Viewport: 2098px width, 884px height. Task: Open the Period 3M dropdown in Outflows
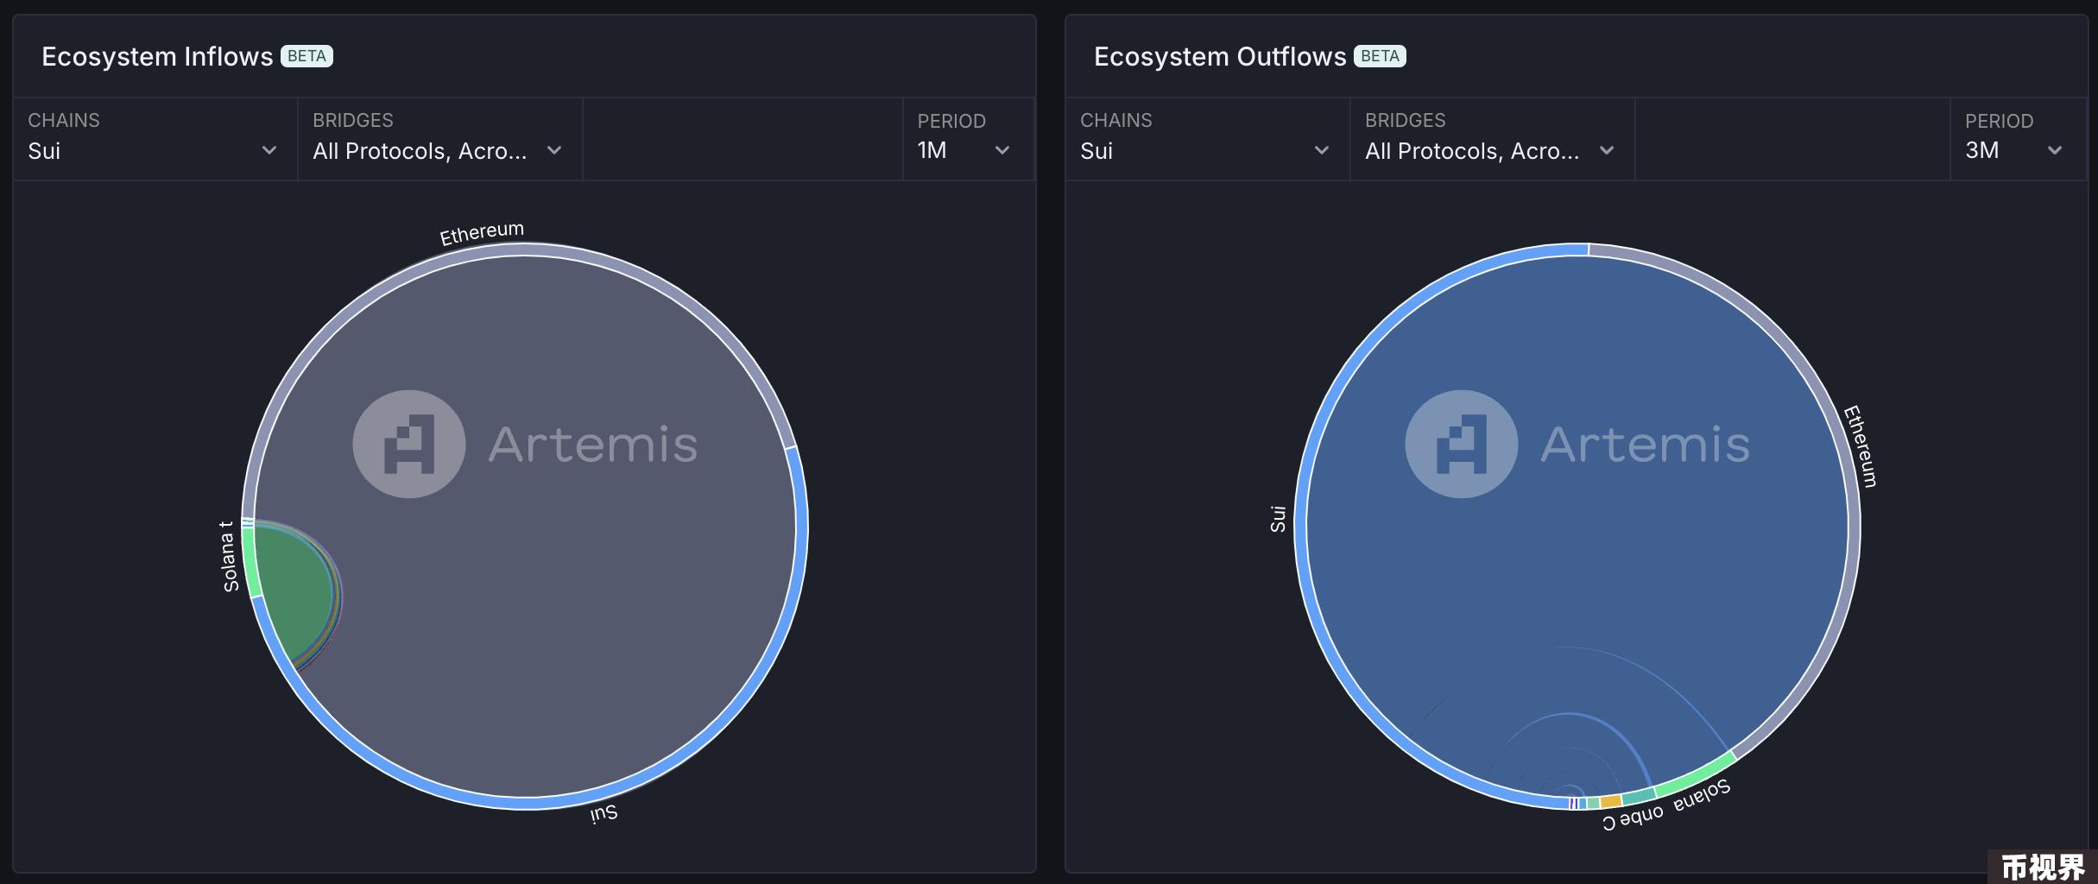click(x=2018, y=139)
